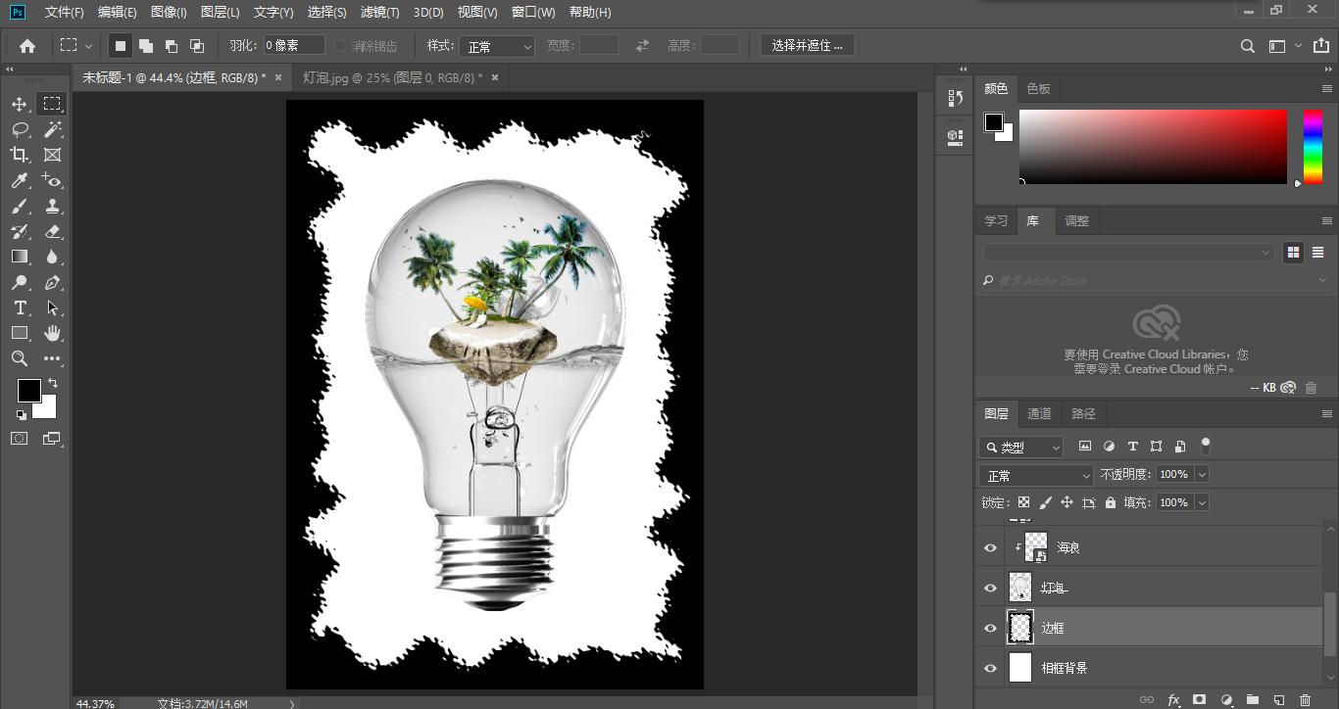
Task: Select the Horizontal Type tool
Action: [x=20, y=308]
